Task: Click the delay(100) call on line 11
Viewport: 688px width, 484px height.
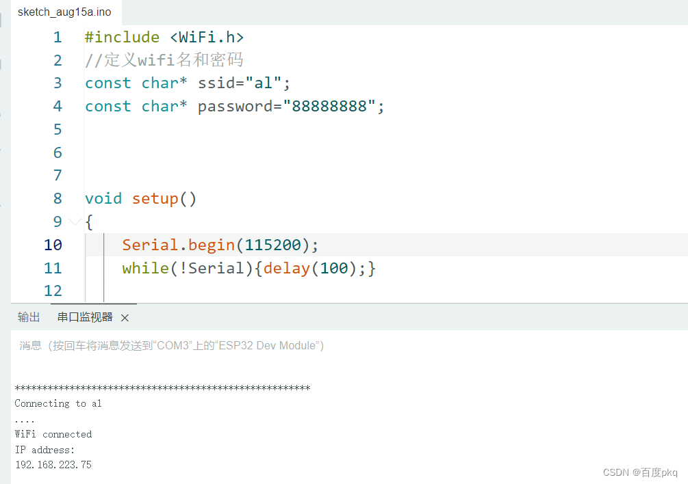Action: pos(310,268)
